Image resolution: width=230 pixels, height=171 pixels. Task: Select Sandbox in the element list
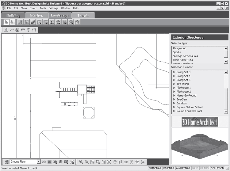point(182,103)
